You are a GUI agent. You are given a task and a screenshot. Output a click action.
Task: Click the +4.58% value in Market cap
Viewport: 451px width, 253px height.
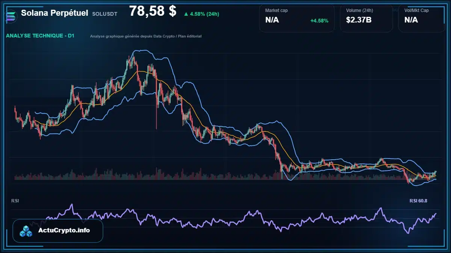pos(319,21)
